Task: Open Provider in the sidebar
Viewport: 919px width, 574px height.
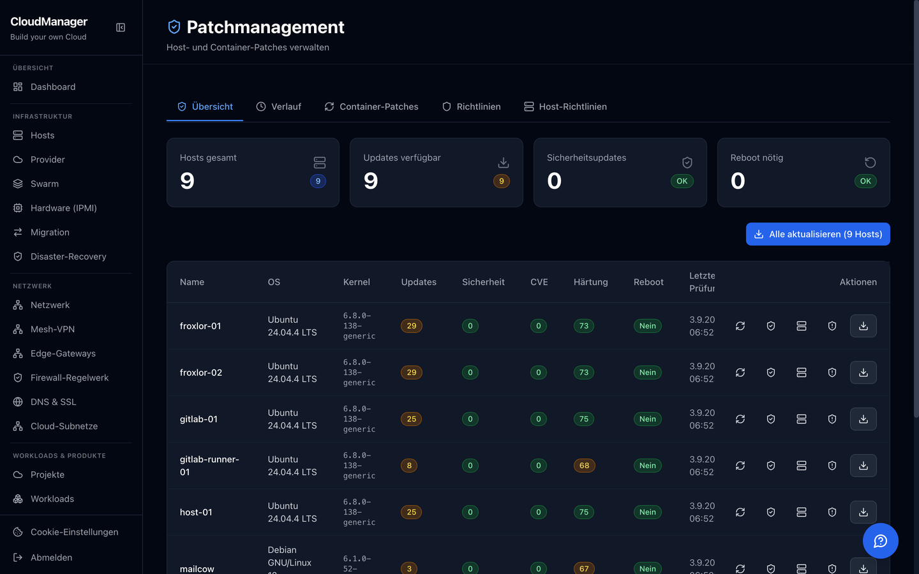Action: point(71,159)
